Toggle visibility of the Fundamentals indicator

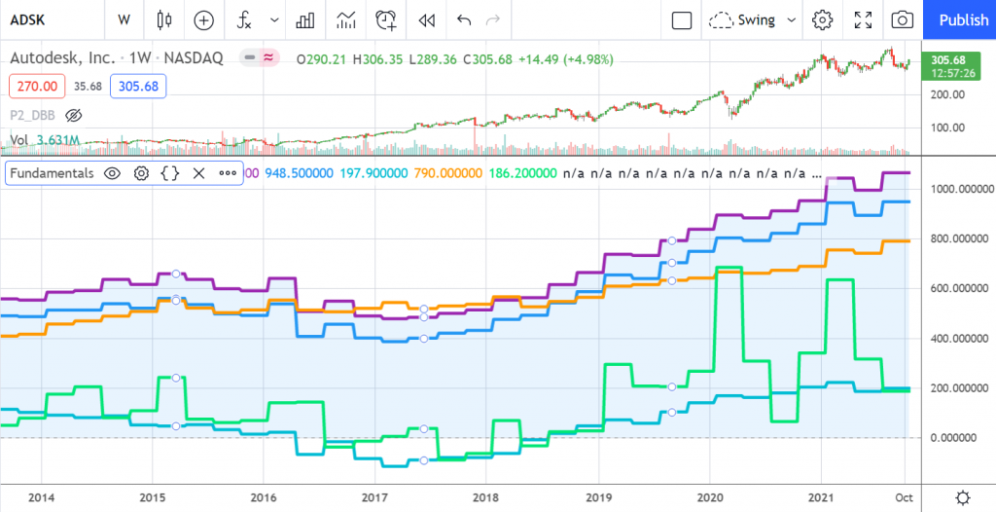click(x=112, y=173)
